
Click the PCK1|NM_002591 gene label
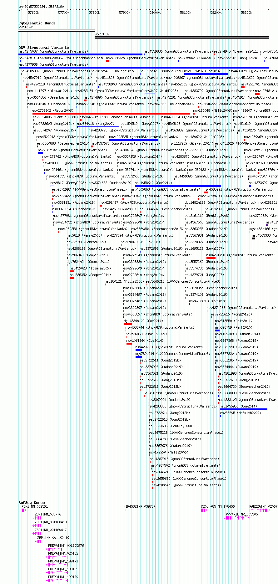click(35, 506)
